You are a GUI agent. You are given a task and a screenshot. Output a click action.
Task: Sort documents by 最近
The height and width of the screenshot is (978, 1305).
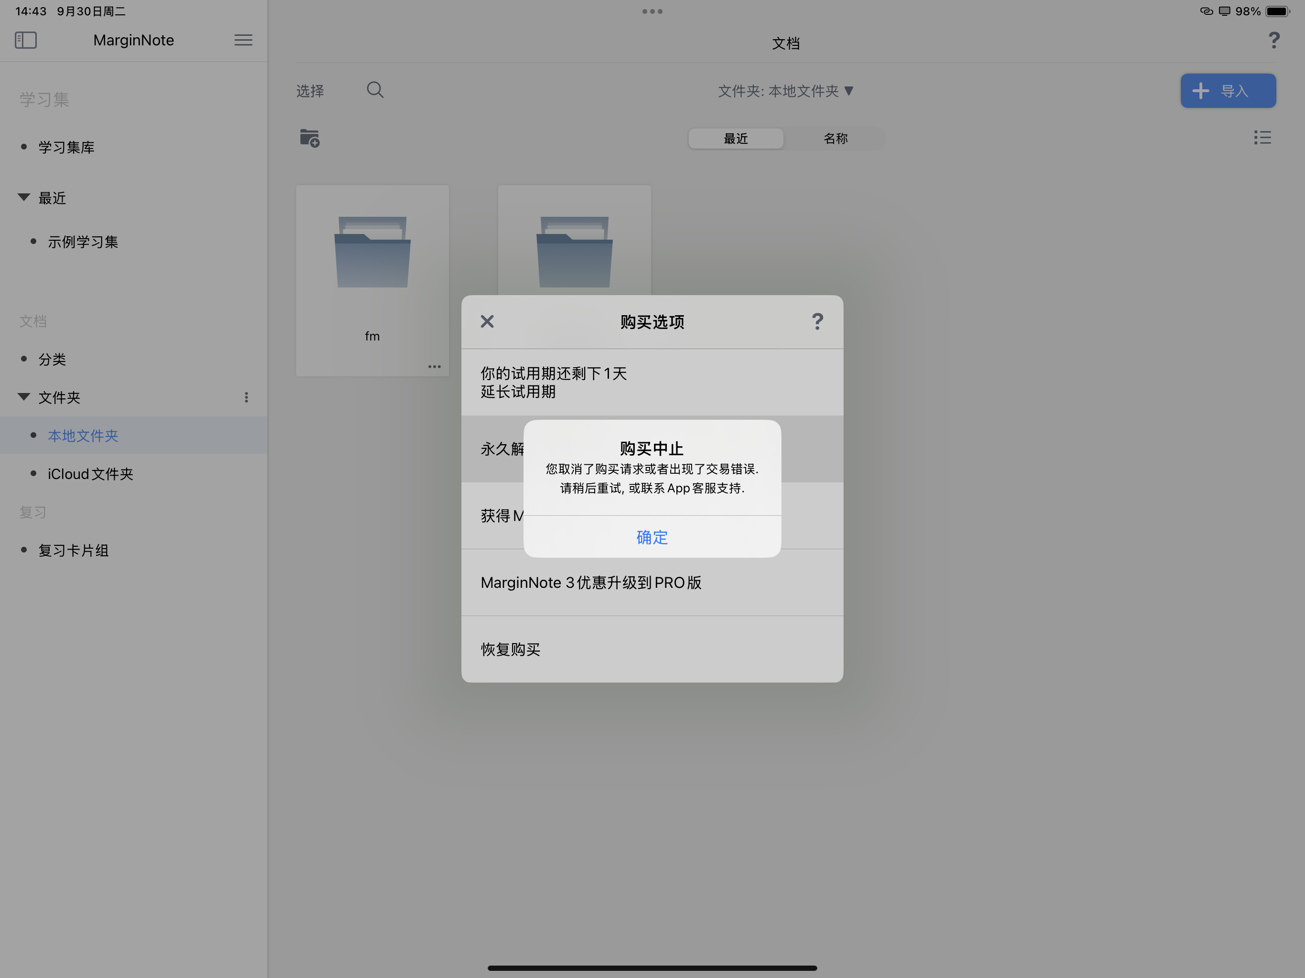tap(736, 138)
